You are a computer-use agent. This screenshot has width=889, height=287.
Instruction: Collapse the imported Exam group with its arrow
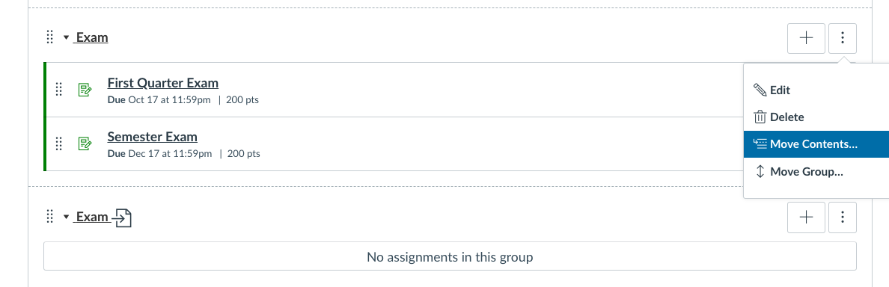[x=66, y=217]
